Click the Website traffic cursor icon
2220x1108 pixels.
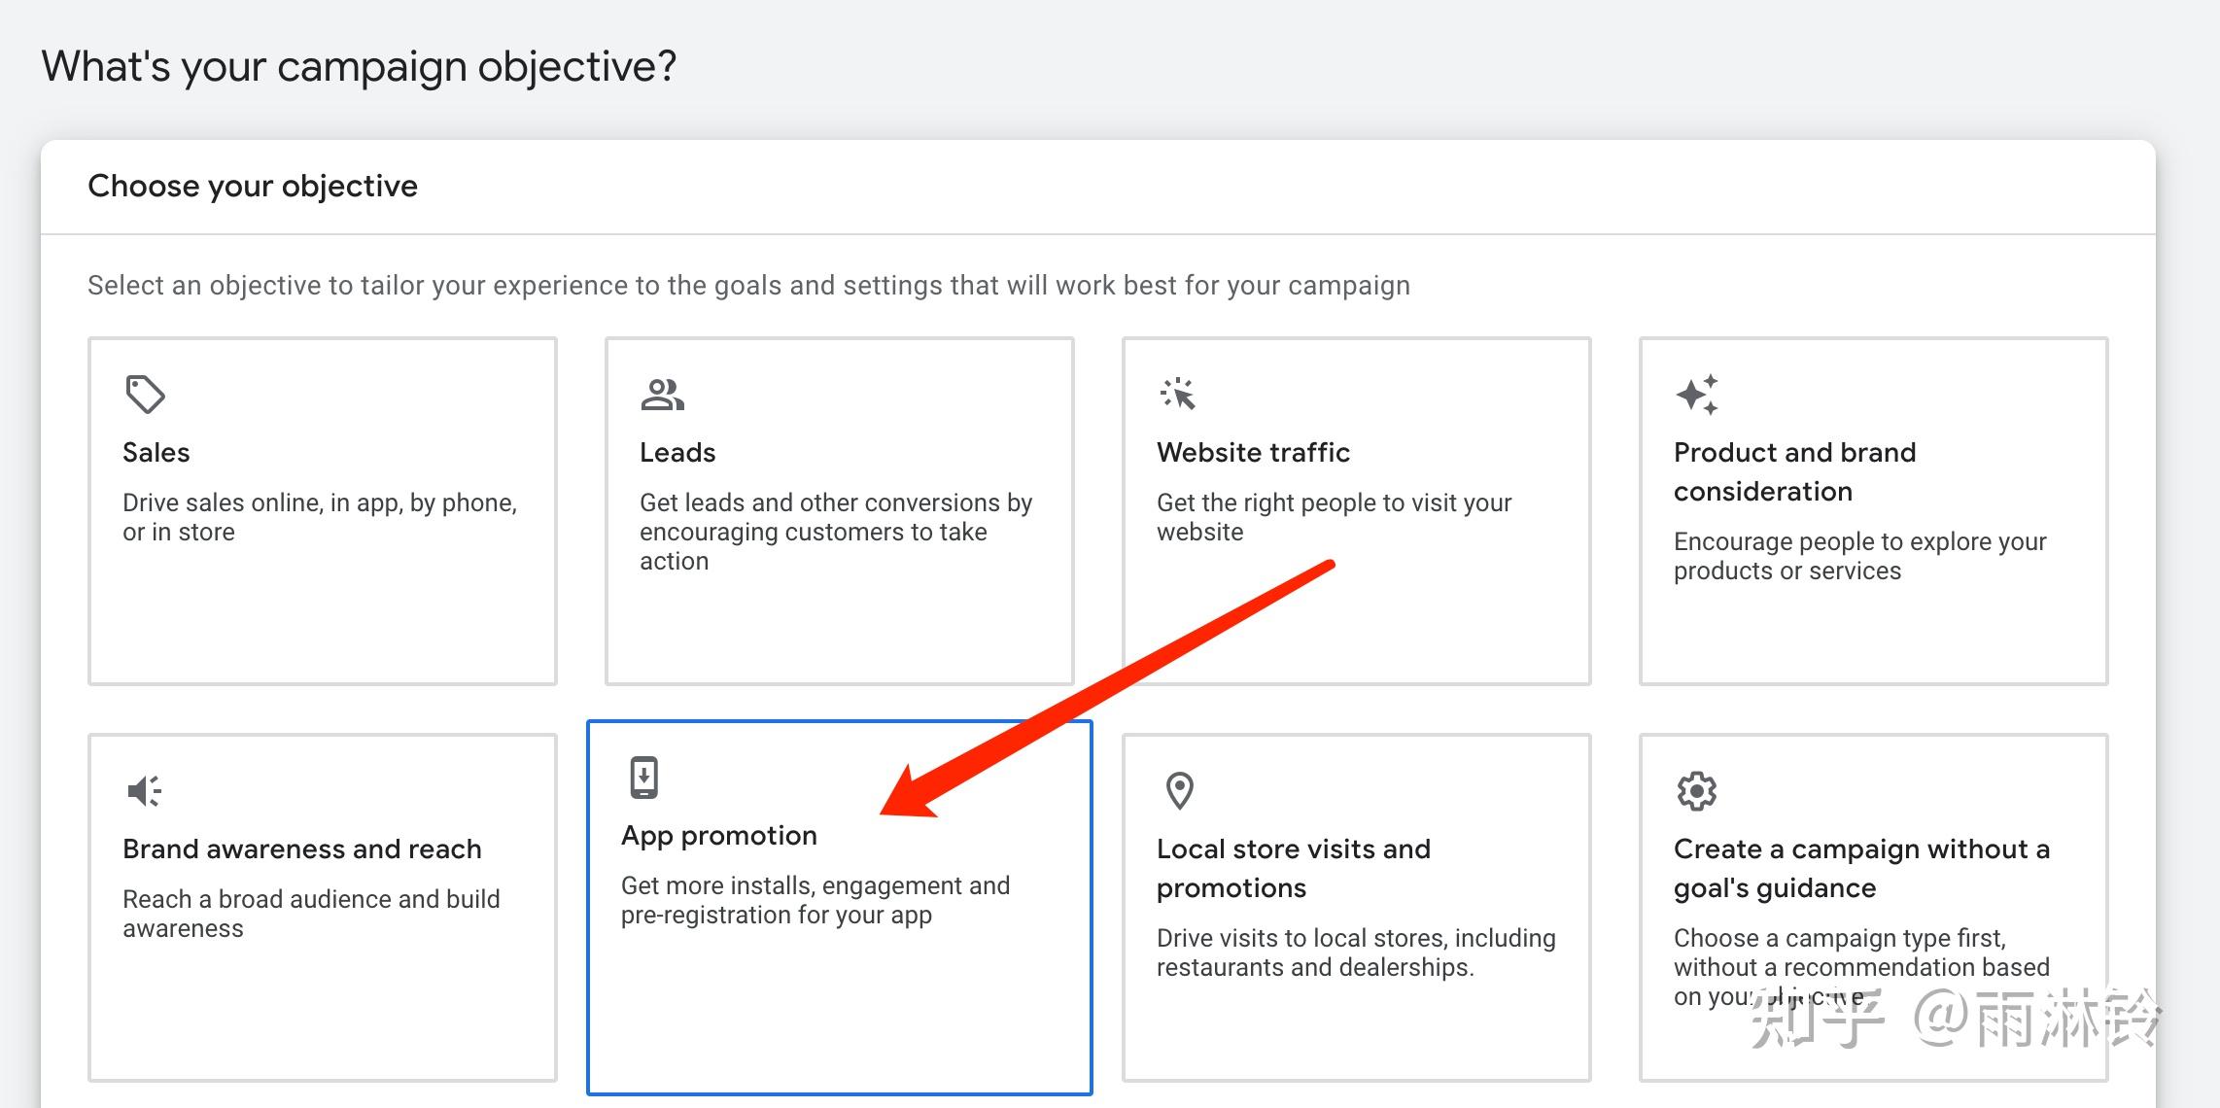click(x=1178, y=394)
